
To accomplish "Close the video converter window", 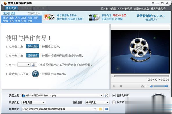I will (x=167, y=3).
